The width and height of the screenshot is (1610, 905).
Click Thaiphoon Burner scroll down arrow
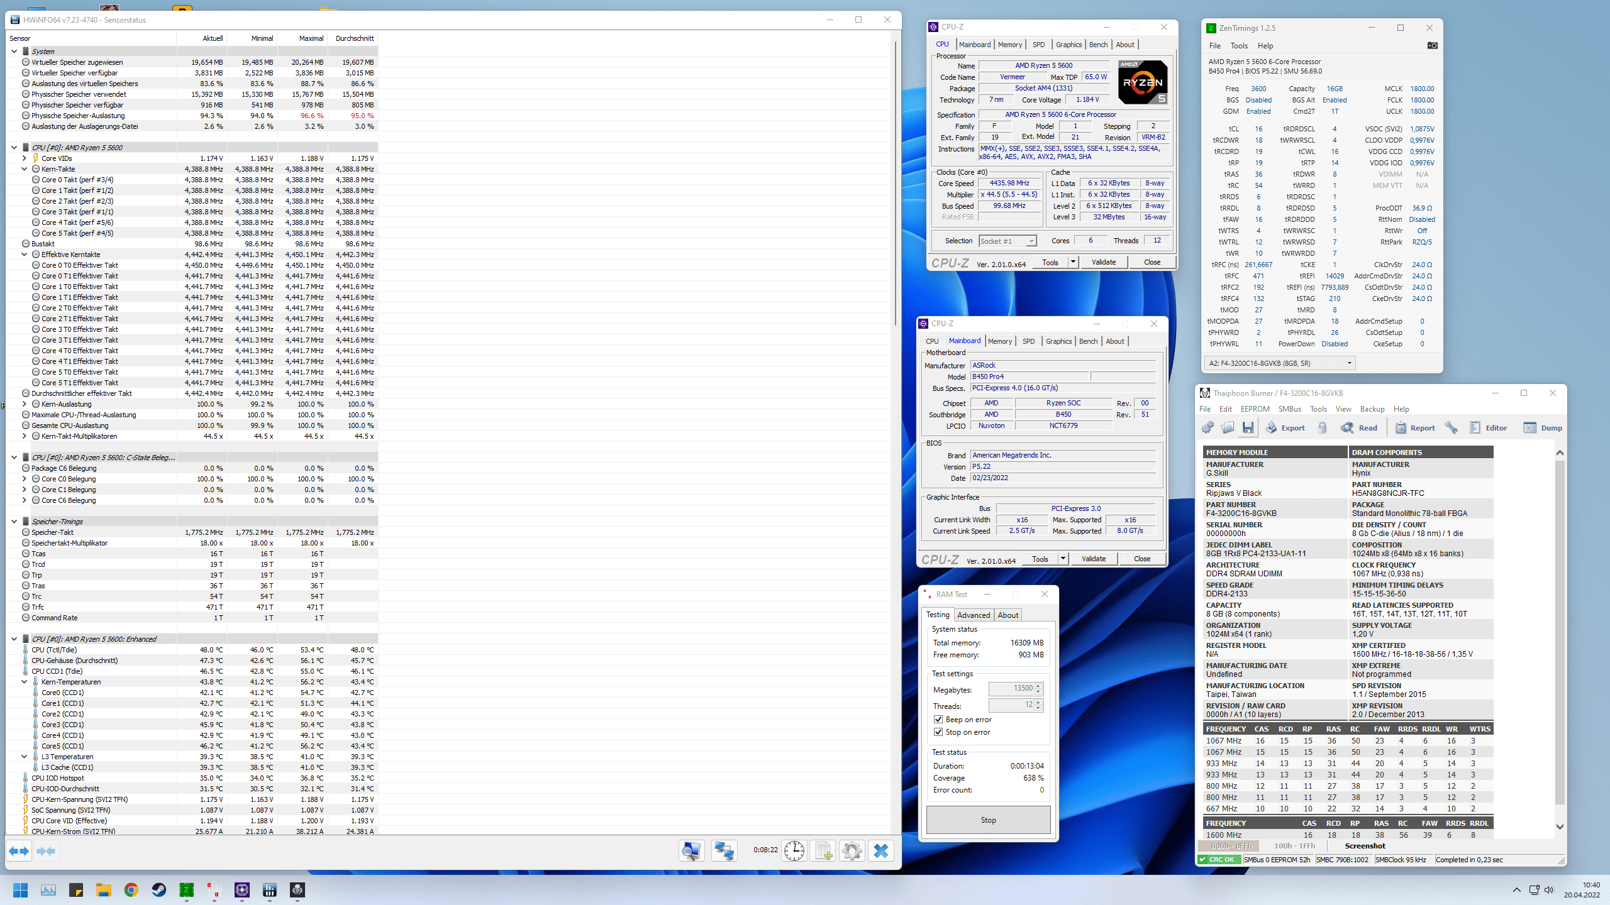pyautogui.click(x=1559, y=827)
